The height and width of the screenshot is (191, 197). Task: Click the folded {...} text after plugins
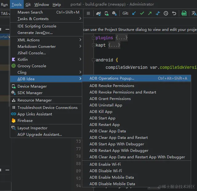point(121,38)
